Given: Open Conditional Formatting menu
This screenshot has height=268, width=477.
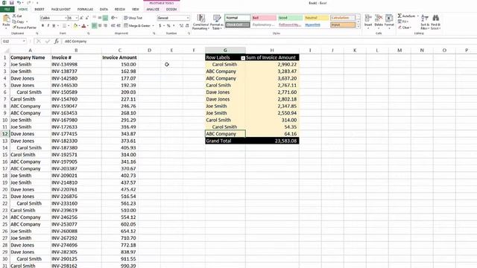Looking at the screenshot, I should click(200, 22).
